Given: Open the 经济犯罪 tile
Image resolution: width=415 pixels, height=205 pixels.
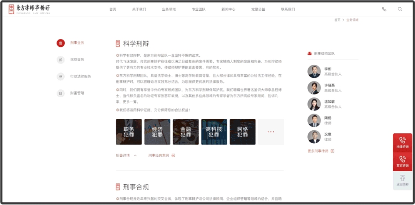Looking at the screenshot, I should tap(157, 132).
